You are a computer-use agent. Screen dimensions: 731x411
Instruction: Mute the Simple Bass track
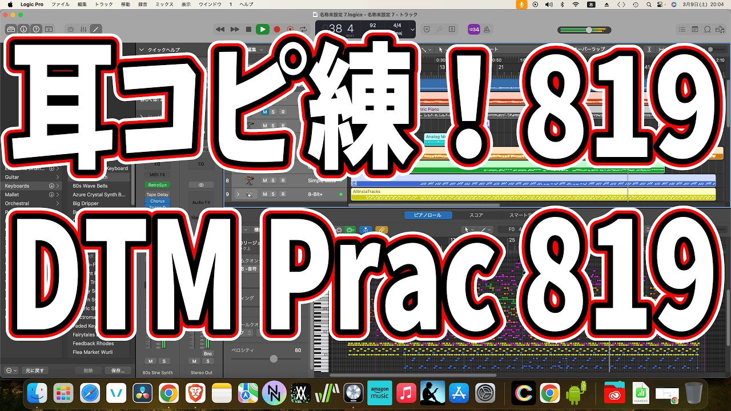coord(264,180)
